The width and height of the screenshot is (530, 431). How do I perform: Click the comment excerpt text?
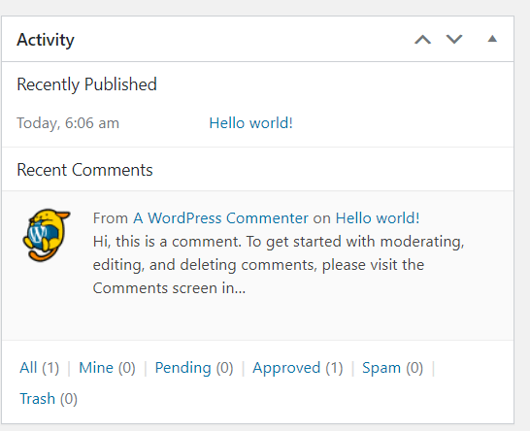point(279,265)
